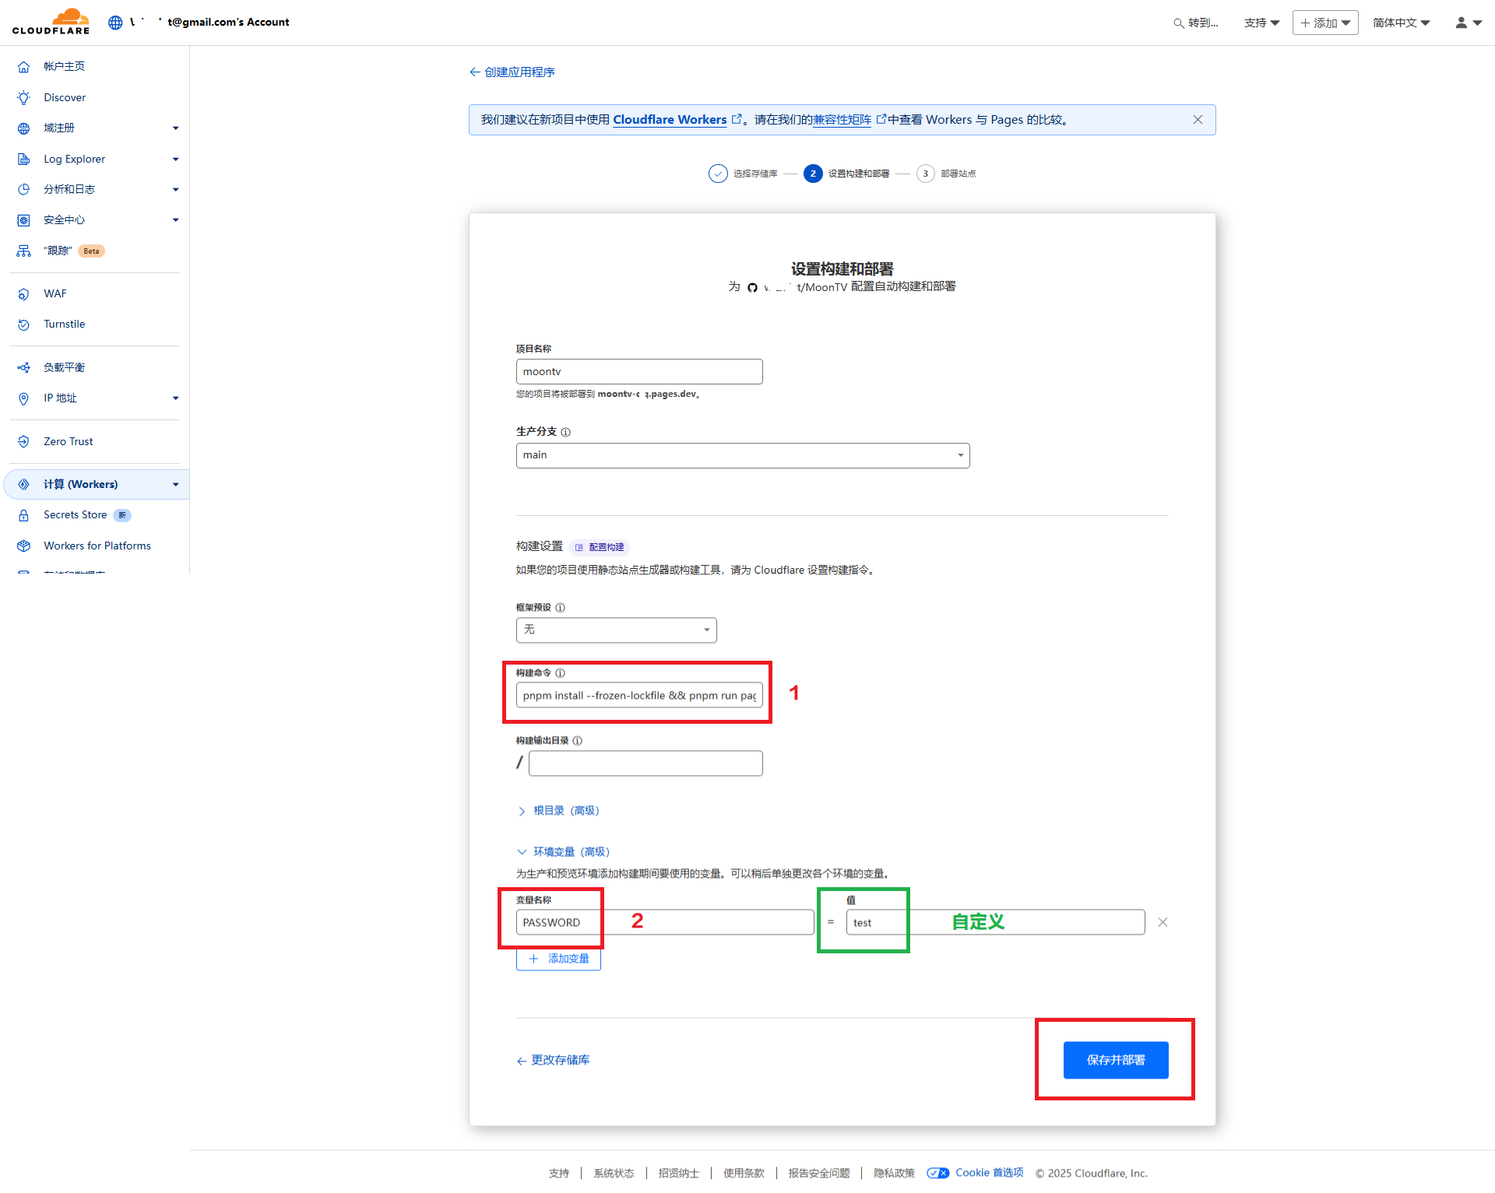Open the 简体中文 language menu
The image size is (1495, 1193).
point(1401,23)
